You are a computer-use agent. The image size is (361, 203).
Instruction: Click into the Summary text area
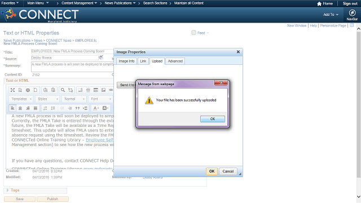72,67
